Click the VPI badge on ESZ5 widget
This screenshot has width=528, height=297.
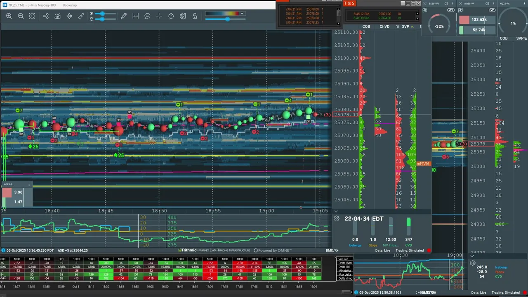click(x=451, y=10)
